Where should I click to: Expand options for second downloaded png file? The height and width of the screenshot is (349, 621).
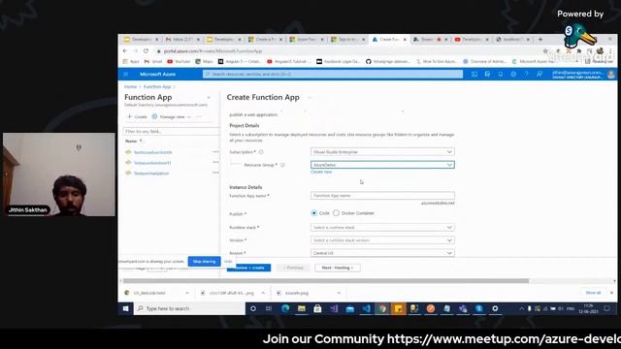(263, 293)
